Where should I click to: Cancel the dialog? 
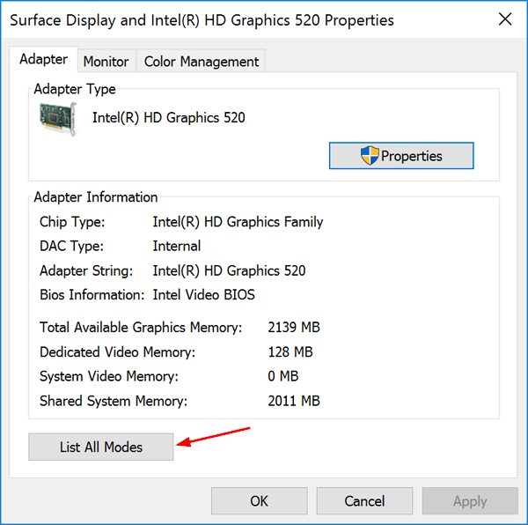click(x=364, y=501)
